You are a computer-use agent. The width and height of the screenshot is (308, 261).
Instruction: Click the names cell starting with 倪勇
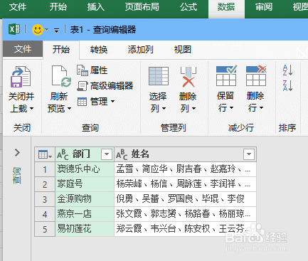click(185, 199)
